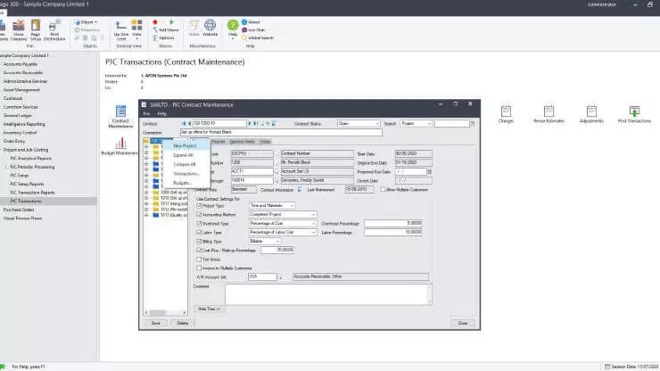The width and height of the screenshot is (660, 371).
Task: Go to the last contract record
Action: pos(255,123)
